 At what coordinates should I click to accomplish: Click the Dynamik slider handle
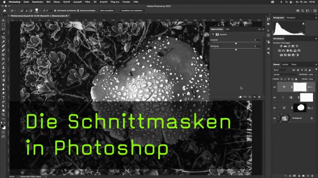pos(236,43)
